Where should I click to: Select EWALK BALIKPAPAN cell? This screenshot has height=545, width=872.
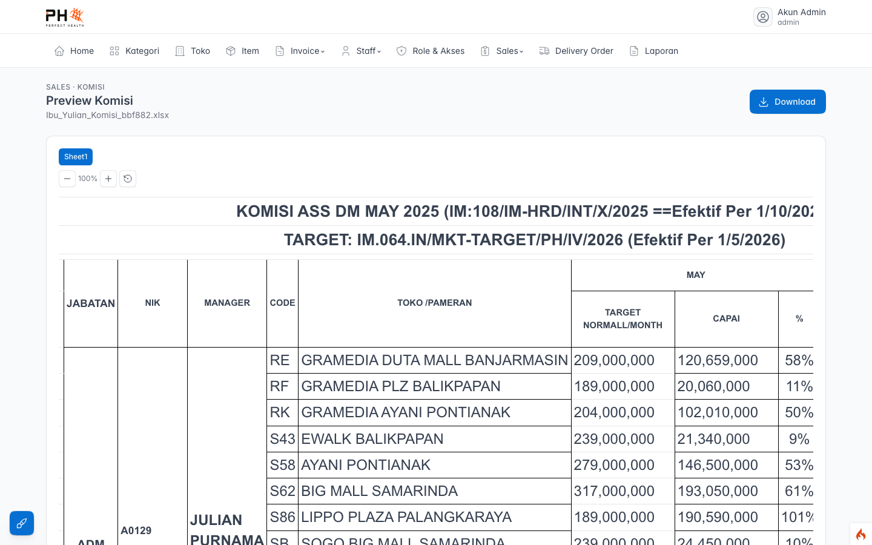(435, 439)
